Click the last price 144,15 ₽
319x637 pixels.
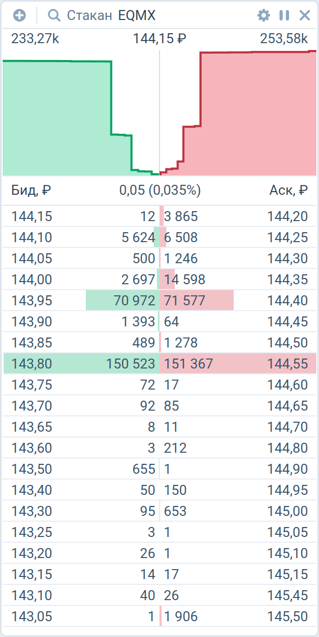coord(160,38)
